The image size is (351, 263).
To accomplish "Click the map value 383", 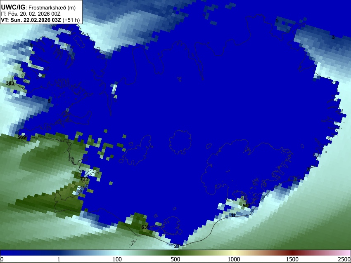I will tap(10, 83).
